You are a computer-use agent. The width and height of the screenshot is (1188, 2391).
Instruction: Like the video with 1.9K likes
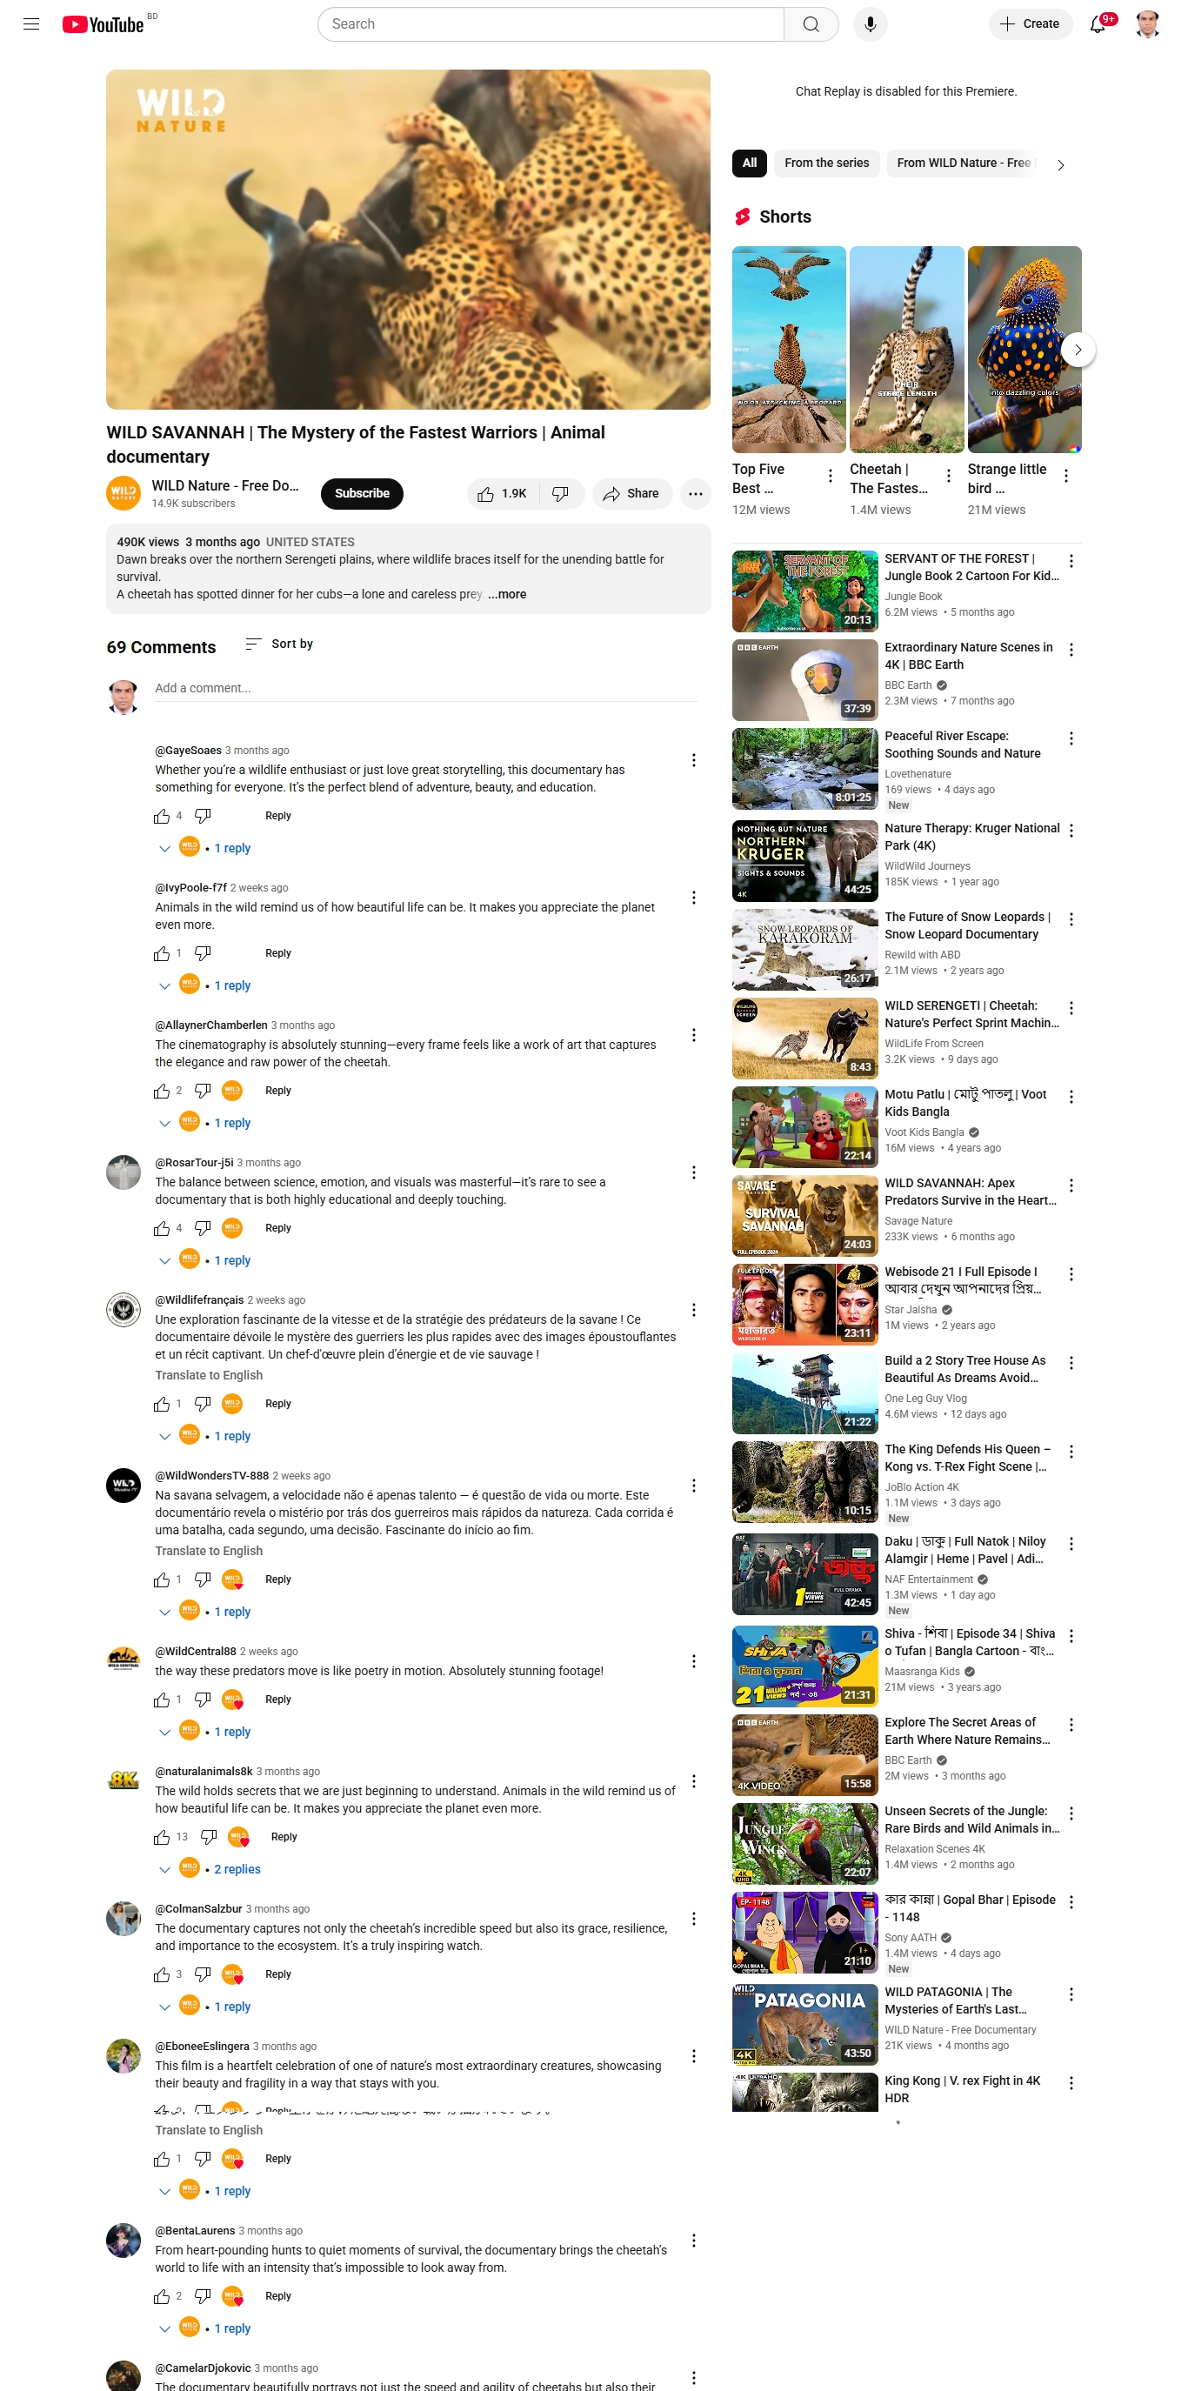(502, 494)
